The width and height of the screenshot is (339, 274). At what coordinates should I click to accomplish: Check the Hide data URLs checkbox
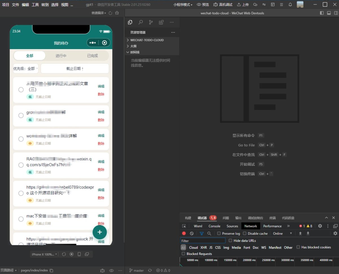[230, 241]
